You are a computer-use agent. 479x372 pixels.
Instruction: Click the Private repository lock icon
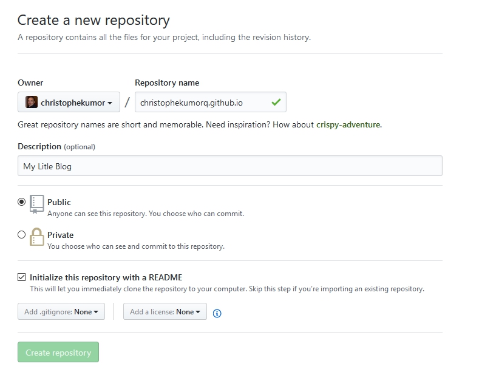click(x=36, y=237)
